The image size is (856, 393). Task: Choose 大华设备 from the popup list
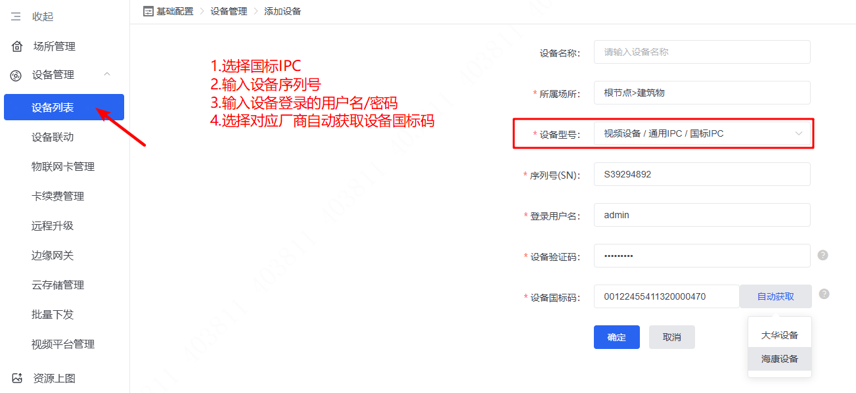pyautogui.click(x=779, y=335)
